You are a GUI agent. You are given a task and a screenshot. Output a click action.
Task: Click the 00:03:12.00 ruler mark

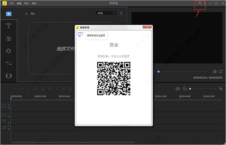(x=161, y=96)
